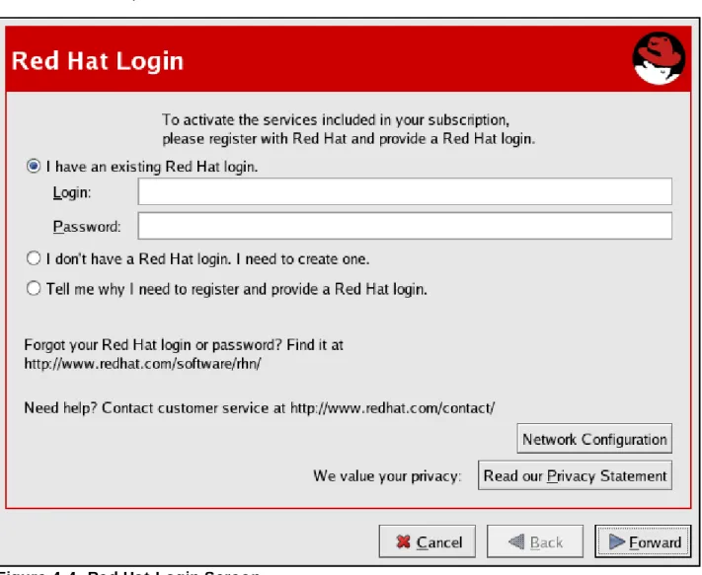The height and width of the screenshot is (575, 702).
Task: Proceed with the Forward button
Action: pos(643,541)
